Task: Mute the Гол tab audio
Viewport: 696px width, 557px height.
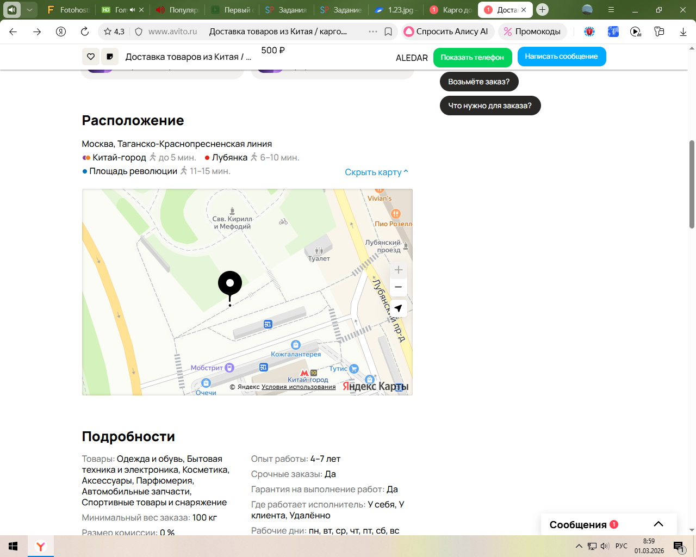Action: 132,10
